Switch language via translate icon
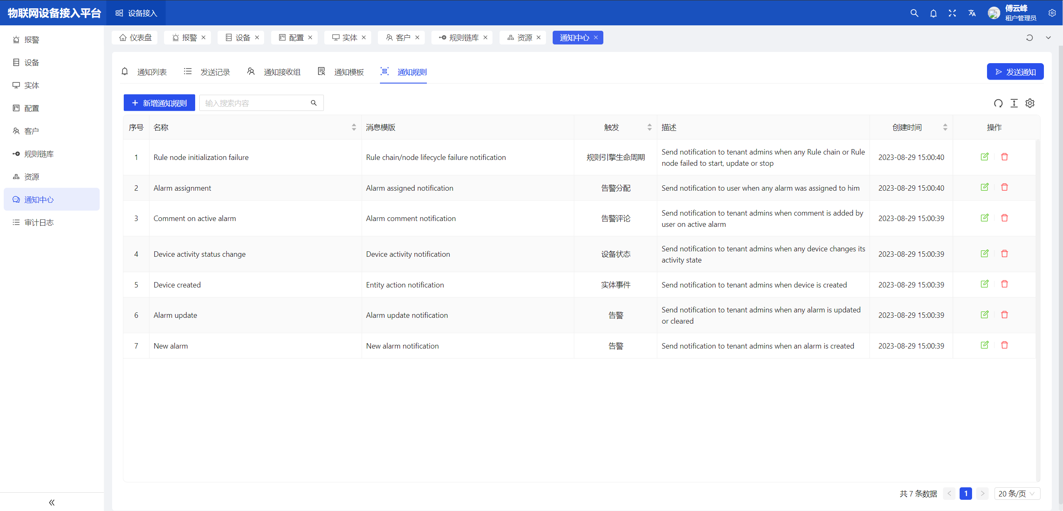Image resolution: width=1063 pixels, height=511 pixels. pyautogui.click(x=972, y=13)
